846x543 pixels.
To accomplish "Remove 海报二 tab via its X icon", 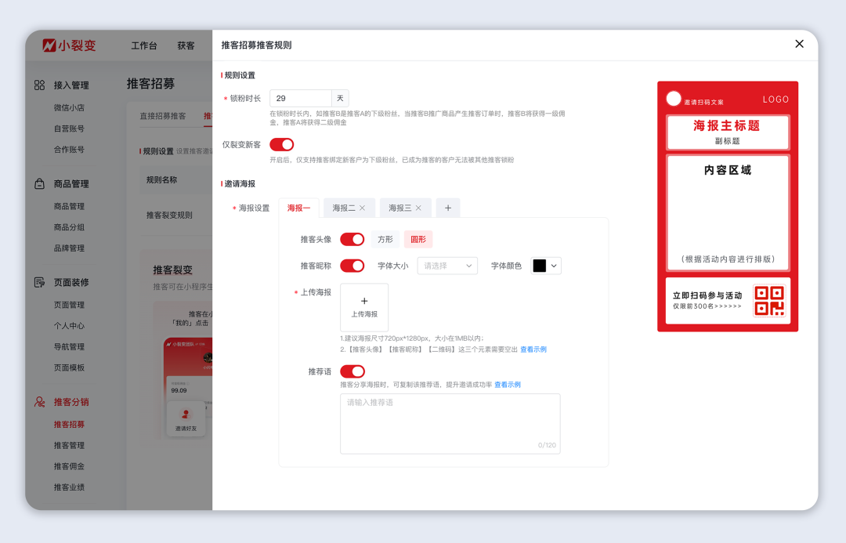I will [362, 208].
